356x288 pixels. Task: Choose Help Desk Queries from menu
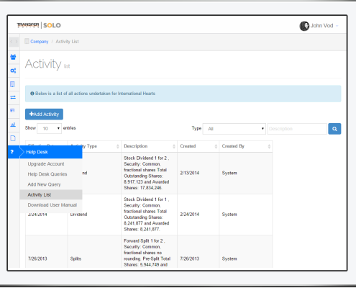[47, 174]
